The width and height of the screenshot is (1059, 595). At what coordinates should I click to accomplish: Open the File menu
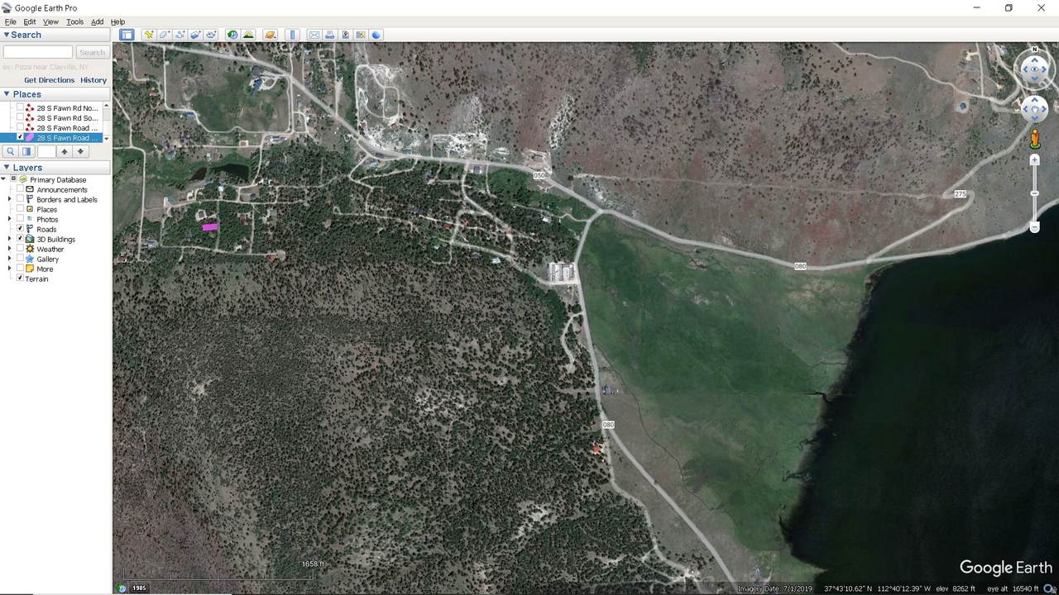coord(11,21)
